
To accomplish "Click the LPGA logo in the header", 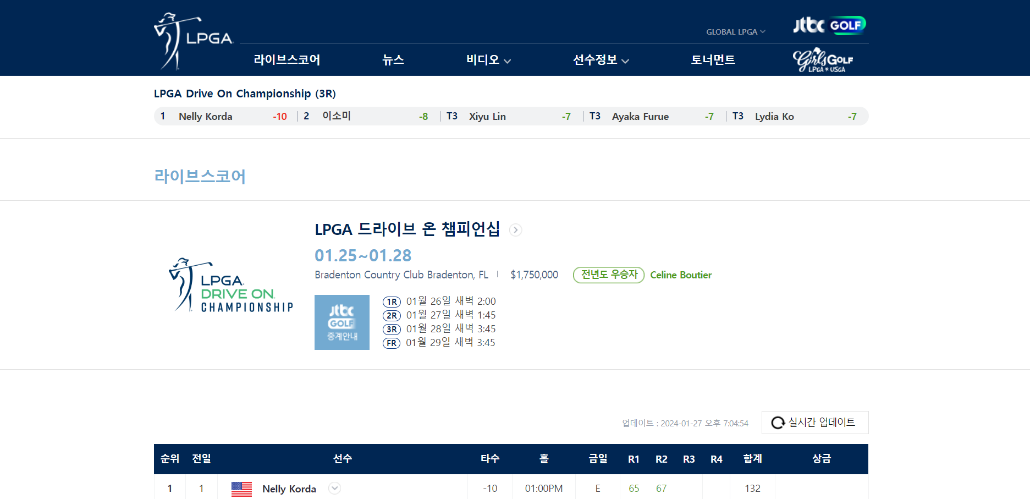I will [194, 41].
